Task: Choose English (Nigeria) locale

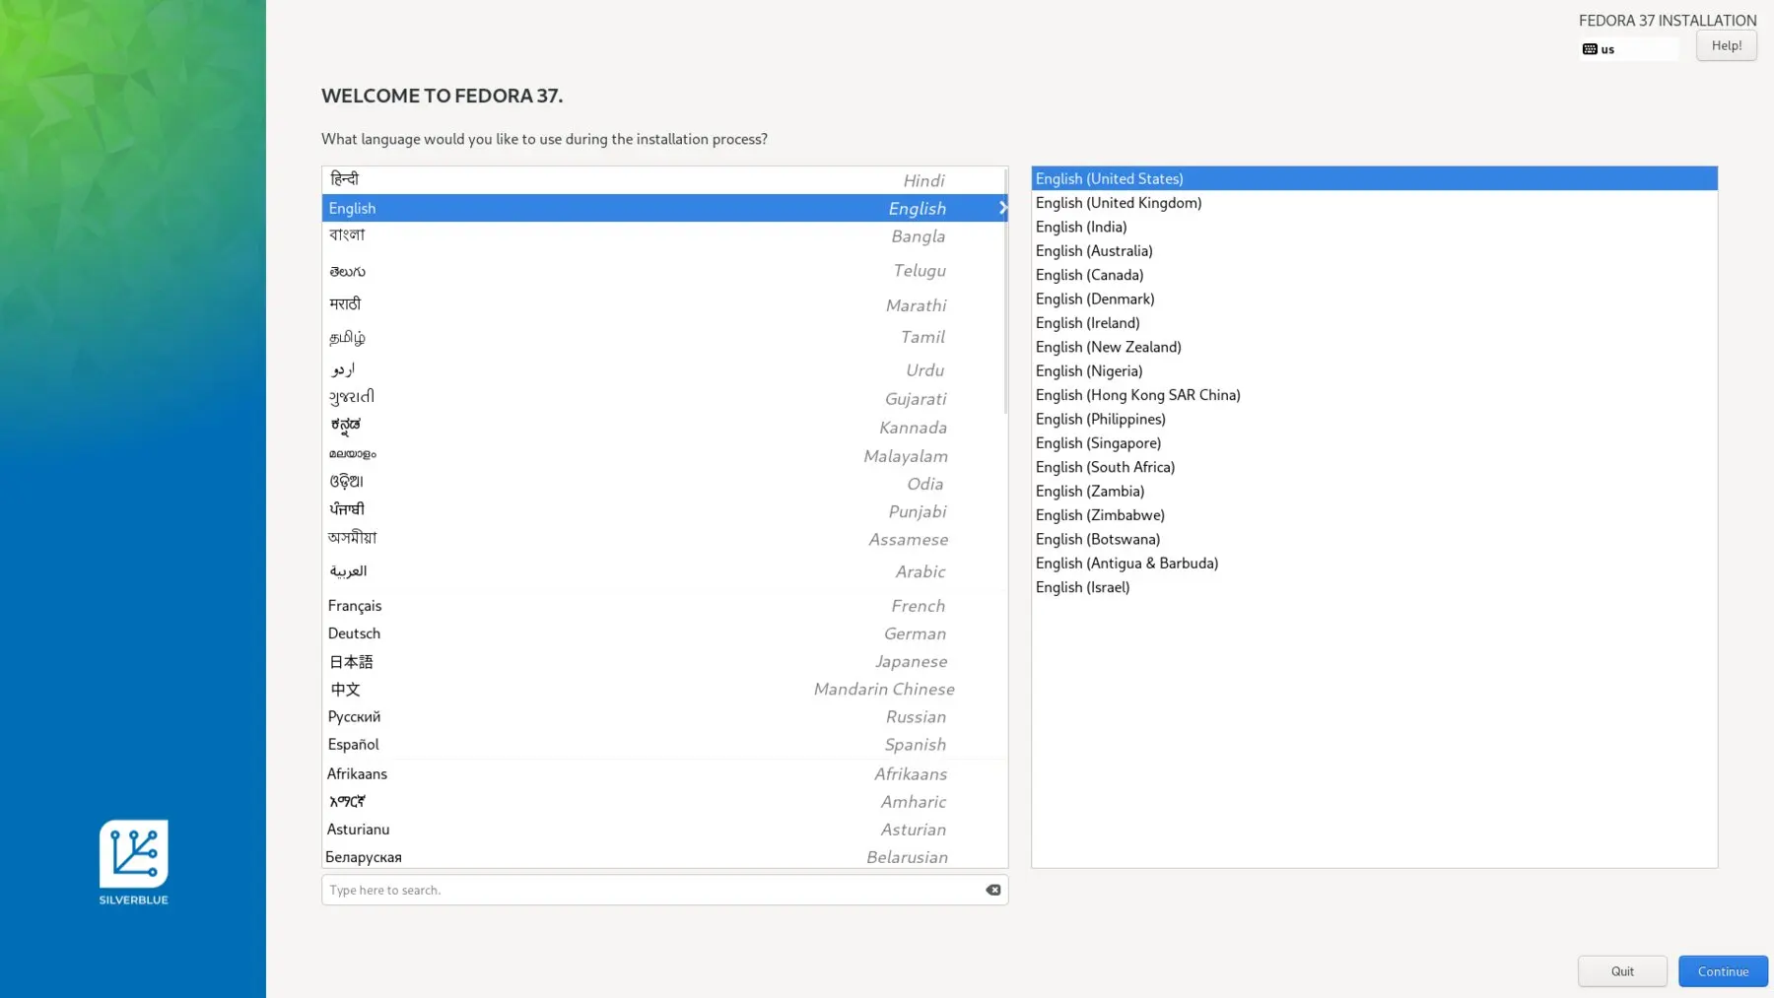Action: [1374, 370]
